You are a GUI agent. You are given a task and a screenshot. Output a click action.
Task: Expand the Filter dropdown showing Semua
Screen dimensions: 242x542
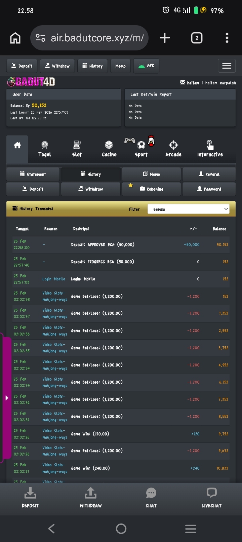pos(189,209)
